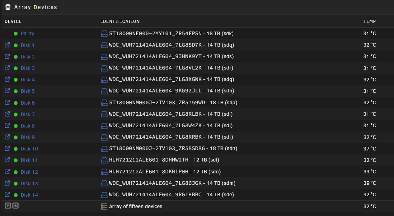Click the drive icon for Disk 6 identification
Viewport: 394px width, 216px height.
point(104,103)
